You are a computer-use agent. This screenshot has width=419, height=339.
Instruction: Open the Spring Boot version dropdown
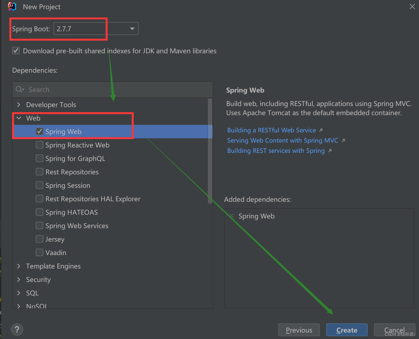(132, 29)
